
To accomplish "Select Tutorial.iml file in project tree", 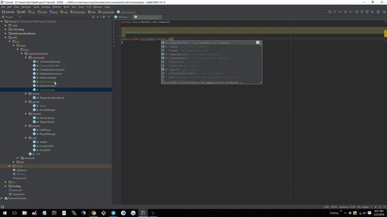I will [18, 194].
